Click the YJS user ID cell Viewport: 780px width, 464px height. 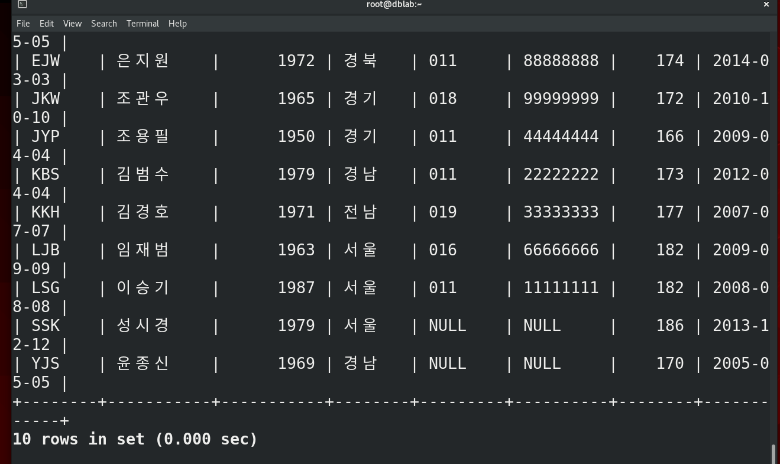(46, 364)
